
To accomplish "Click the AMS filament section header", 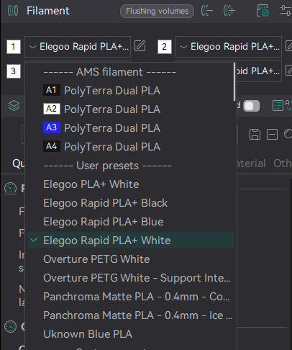I will pos(110,72).
